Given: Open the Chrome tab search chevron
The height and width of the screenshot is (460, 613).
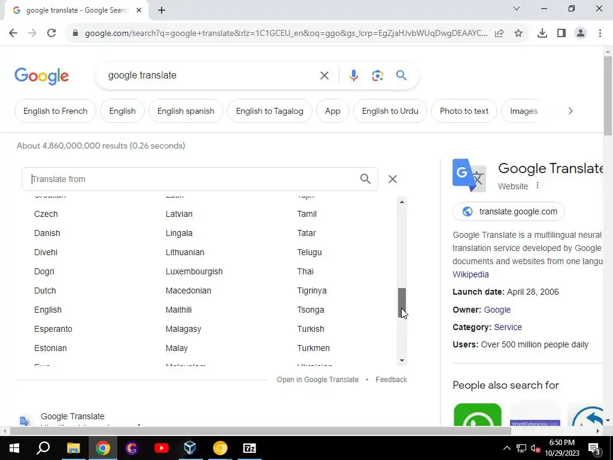Looking at the screenshot, I should [517, 8].
